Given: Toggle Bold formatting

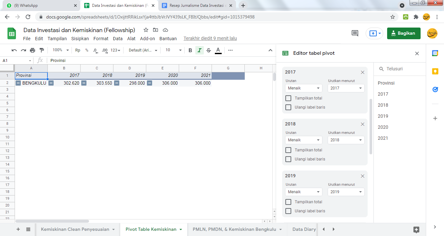Looking at the screenshot, I should tap(190, 50).
